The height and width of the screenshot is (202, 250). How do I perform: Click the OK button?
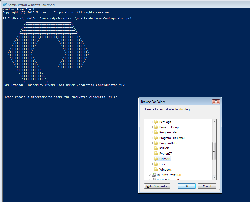187,186
